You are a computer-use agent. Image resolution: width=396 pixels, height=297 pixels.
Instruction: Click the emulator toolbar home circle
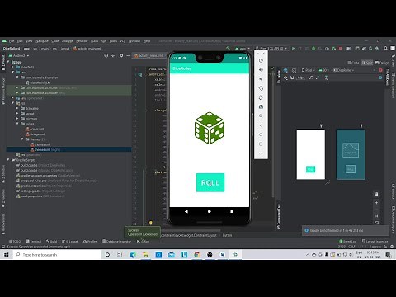[x=261, y=134]
